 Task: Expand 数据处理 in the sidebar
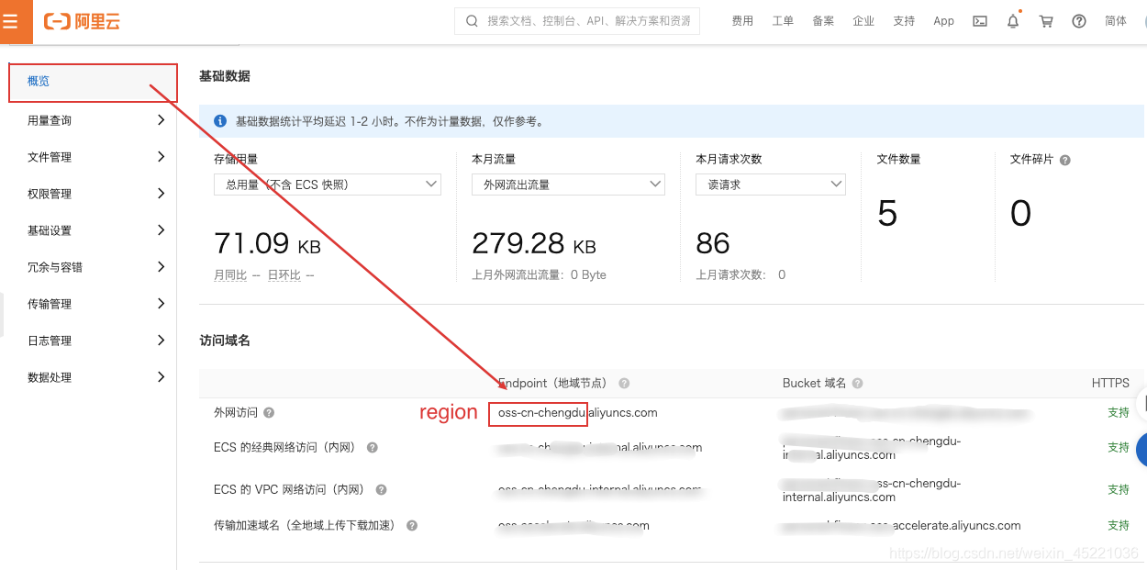pos(93,377)
